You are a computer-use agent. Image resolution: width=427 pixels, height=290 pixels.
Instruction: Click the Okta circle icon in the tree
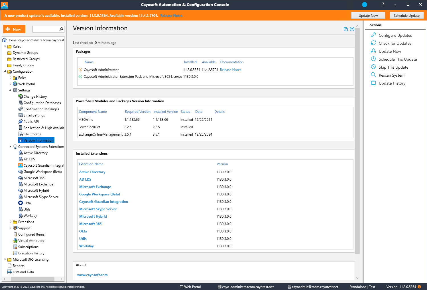pyautogui.click(x=21, y=203)
